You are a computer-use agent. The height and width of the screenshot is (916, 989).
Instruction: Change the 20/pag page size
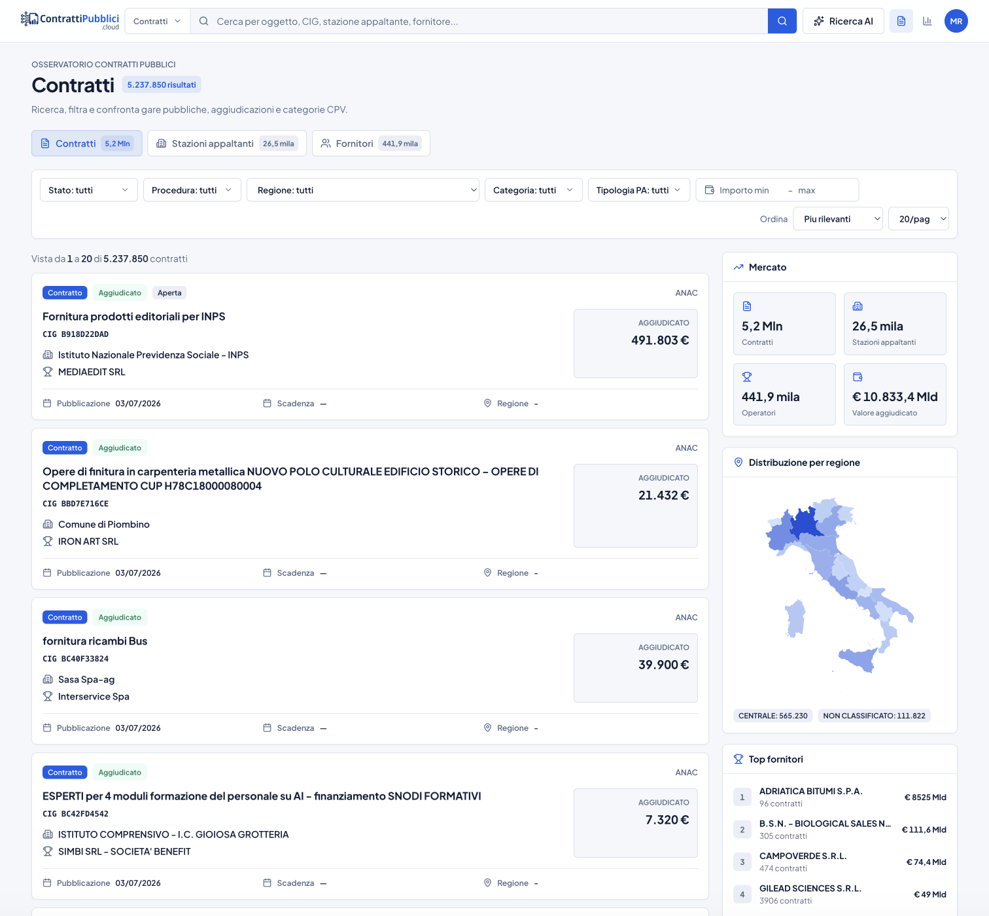coord(918,219)
